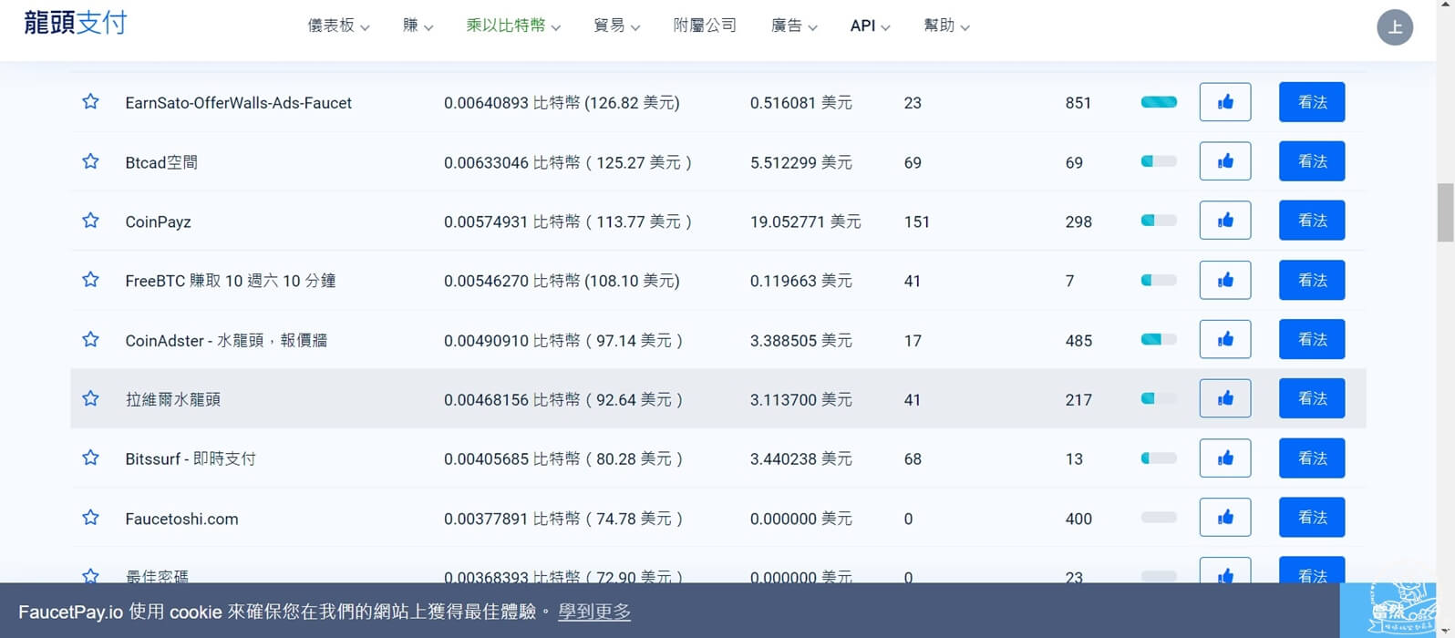Click value 19.052771 美元
Image resolution: width=1455 pixels, height=638 pixels.
click(805, 221)
